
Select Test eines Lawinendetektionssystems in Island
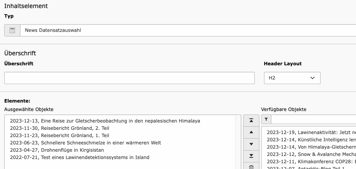pos(80,157)
